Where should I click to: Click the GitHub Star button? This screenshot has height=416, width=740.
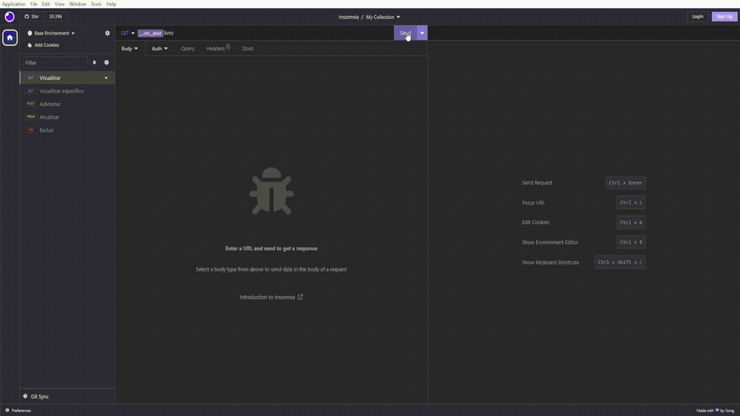pos(32,17)
